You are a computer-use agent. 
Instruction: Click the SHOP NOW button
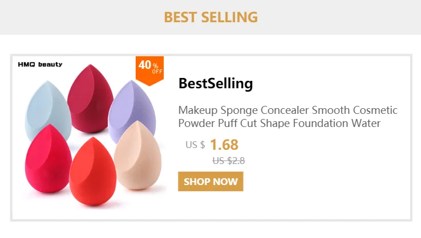211,182
